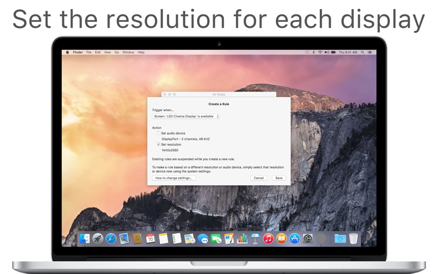Click the 1440x2560 resolution value

[x=170, y=150]
